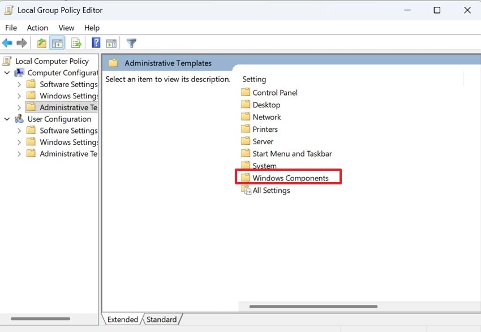Viewport: 481px width, 332px height.
Task: Click the Control Panel folder
Action: pyautogui.click(x=275, y=93)
